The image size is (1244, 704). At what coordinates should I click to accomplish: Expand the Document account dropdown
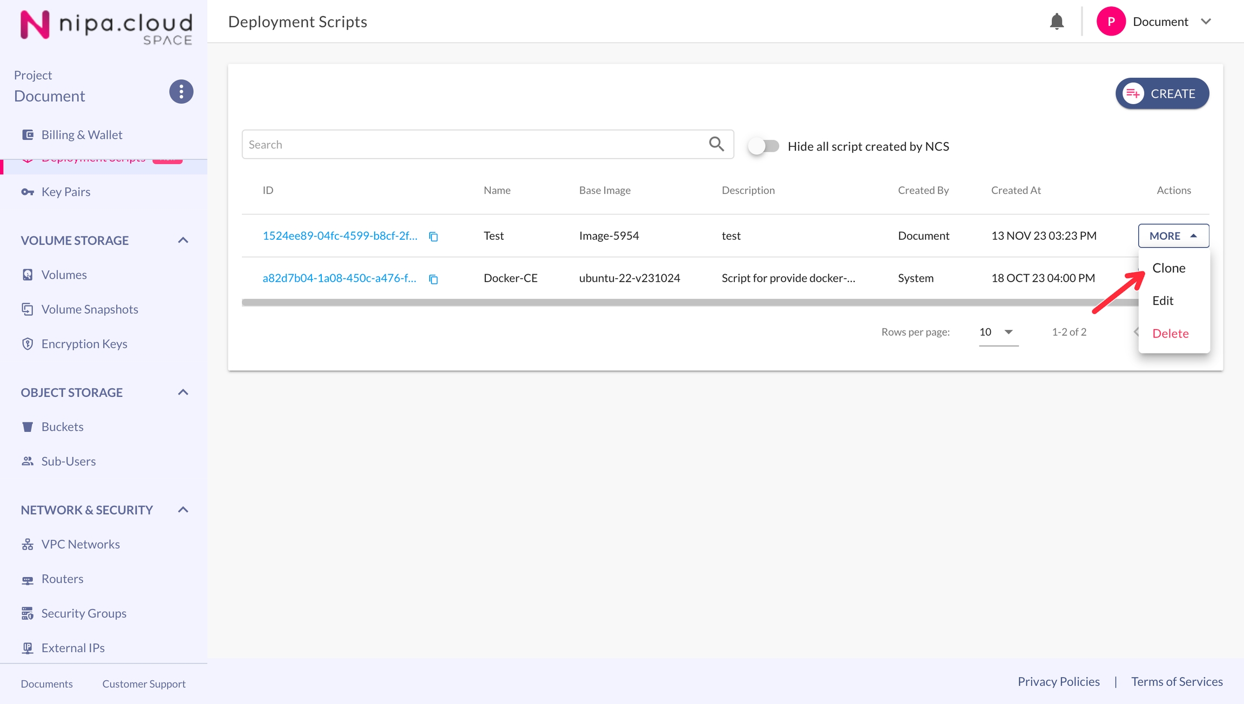click(1206, 22)
